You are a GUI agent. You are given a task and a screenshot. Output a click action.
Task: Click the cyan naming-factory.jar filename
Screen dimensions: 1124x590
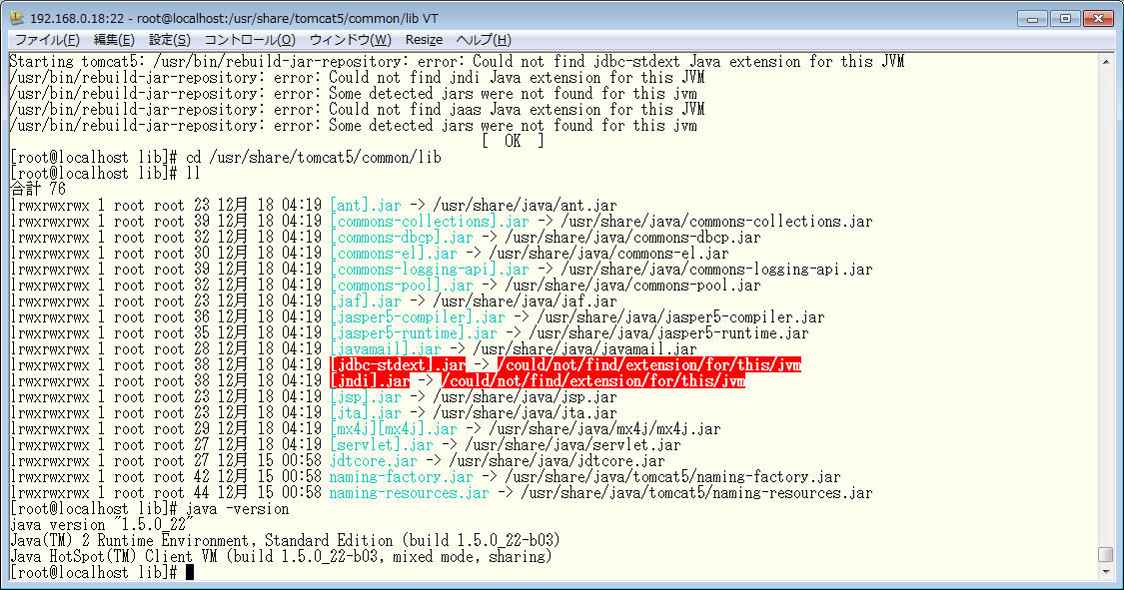point(401,477)
